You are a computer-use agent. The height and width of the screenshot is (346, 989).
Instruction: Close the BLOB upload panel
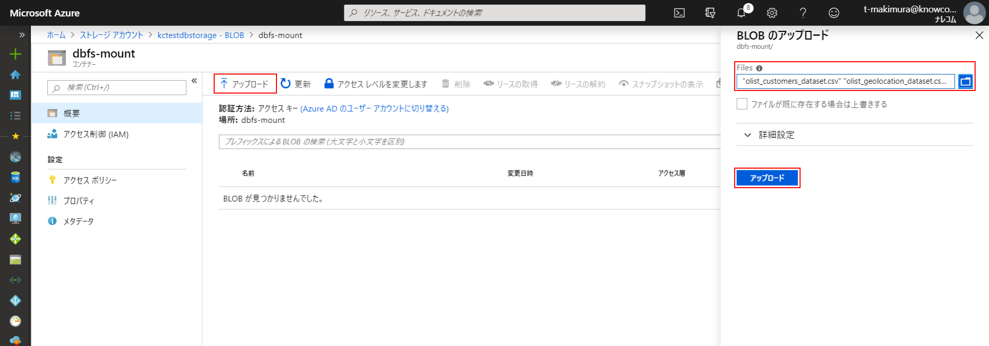pyautogui.click(x=979, y=35)
